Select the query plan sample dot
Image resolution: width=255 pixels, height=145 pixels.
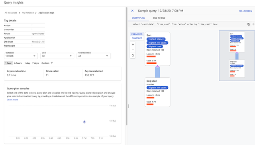(x=84, y=122)
